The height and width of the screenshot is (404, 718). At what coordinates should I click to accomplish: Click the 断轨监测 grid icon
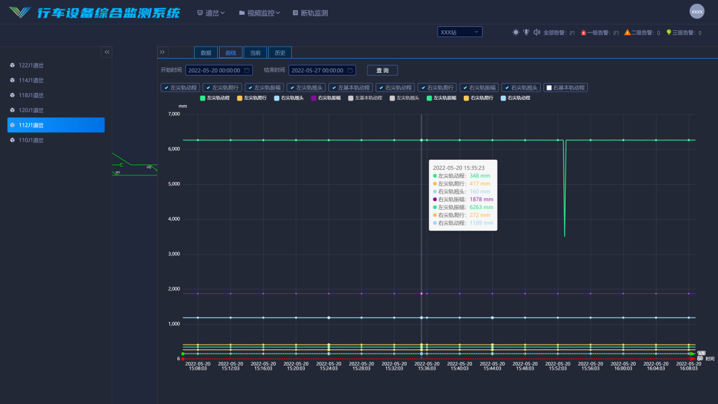pyautogui.click(x=295, y=13)
